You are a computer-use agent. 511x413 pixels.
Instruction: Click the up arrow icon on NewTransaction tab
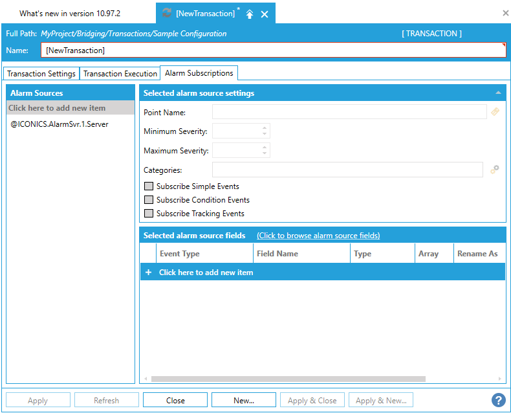click(250, 14)
